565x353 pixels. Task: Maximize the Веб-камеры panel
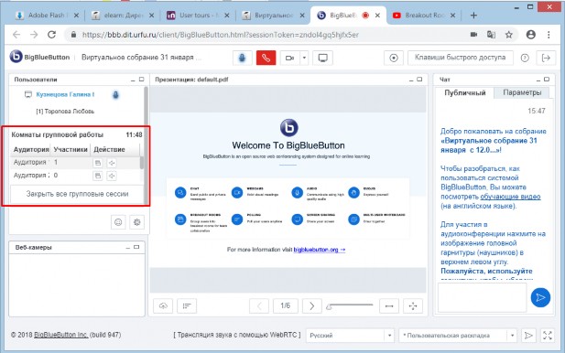[x=136, y=247]
